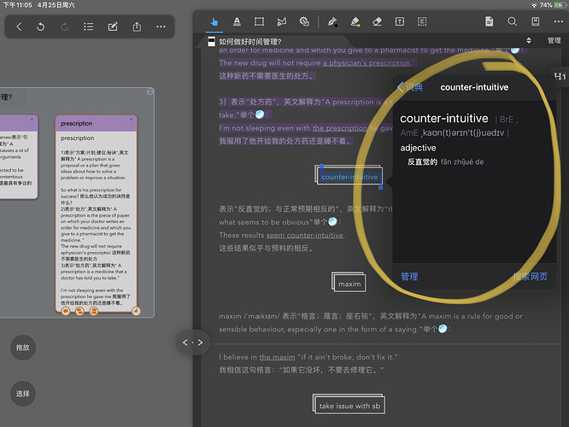
Task: Select the text box tool
Action: tap(400, 21)
